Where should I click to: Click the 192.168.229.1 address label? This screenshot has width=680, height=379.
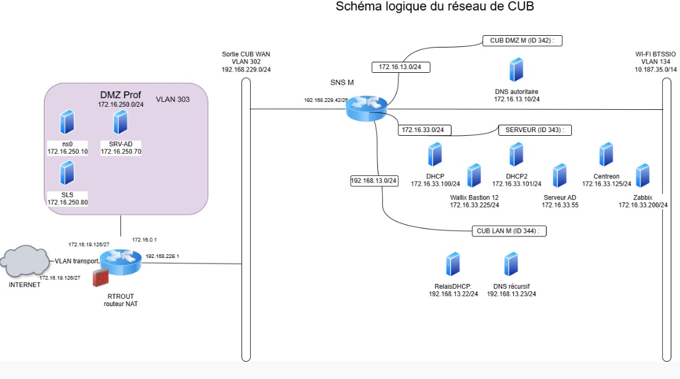click(x=162, y=256)
